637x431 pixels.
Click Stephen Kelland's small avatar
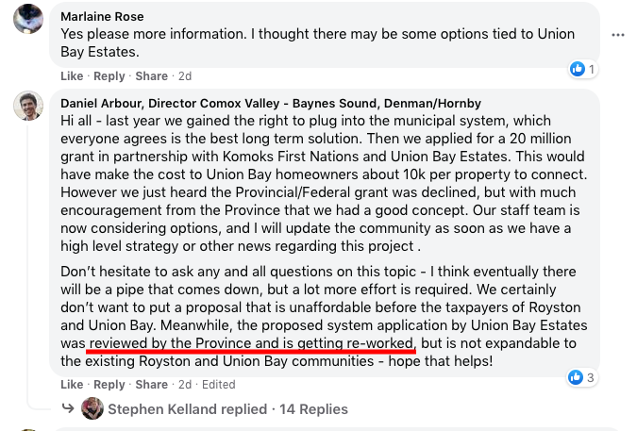(x=92, y=408)
